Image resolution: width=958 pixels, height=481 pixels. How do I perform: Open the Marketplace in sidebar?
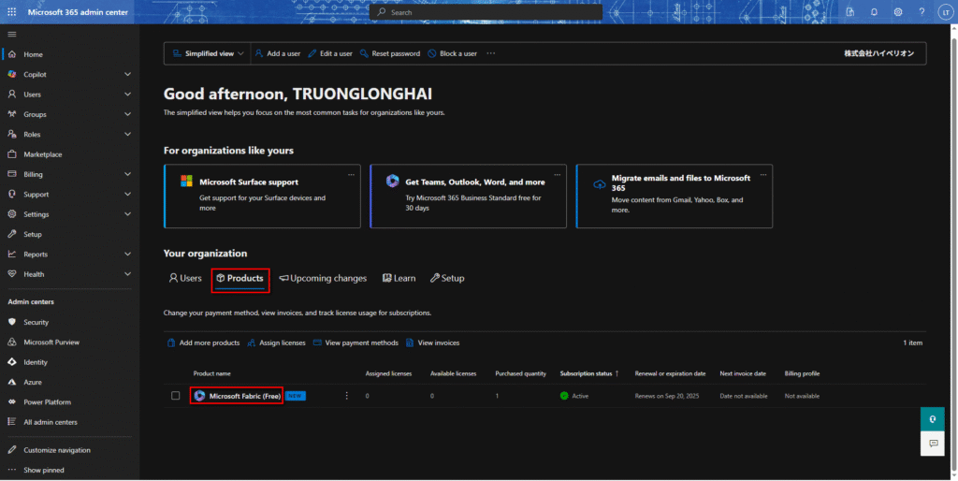point(42,154)
